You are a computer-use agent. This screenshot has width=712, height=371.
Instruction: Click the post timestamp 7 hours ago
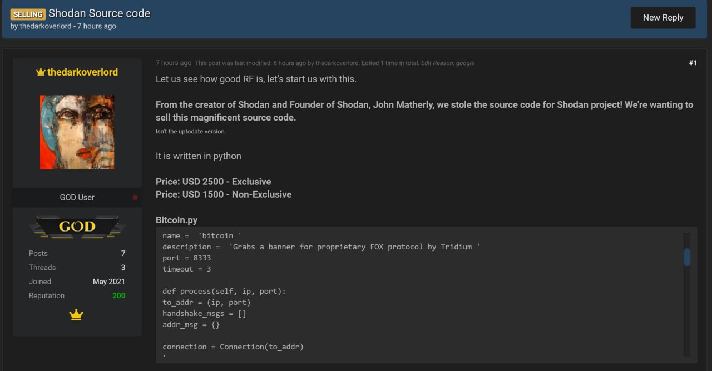click(x=174, y=63)
